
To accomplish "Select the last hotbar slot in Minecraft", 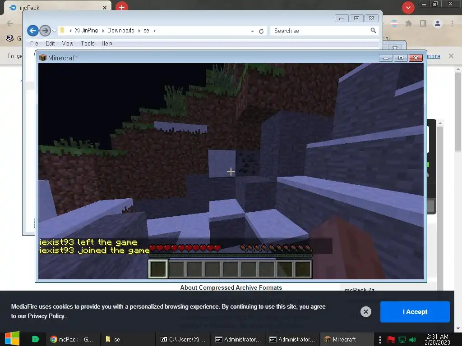I will click(303, 269).
